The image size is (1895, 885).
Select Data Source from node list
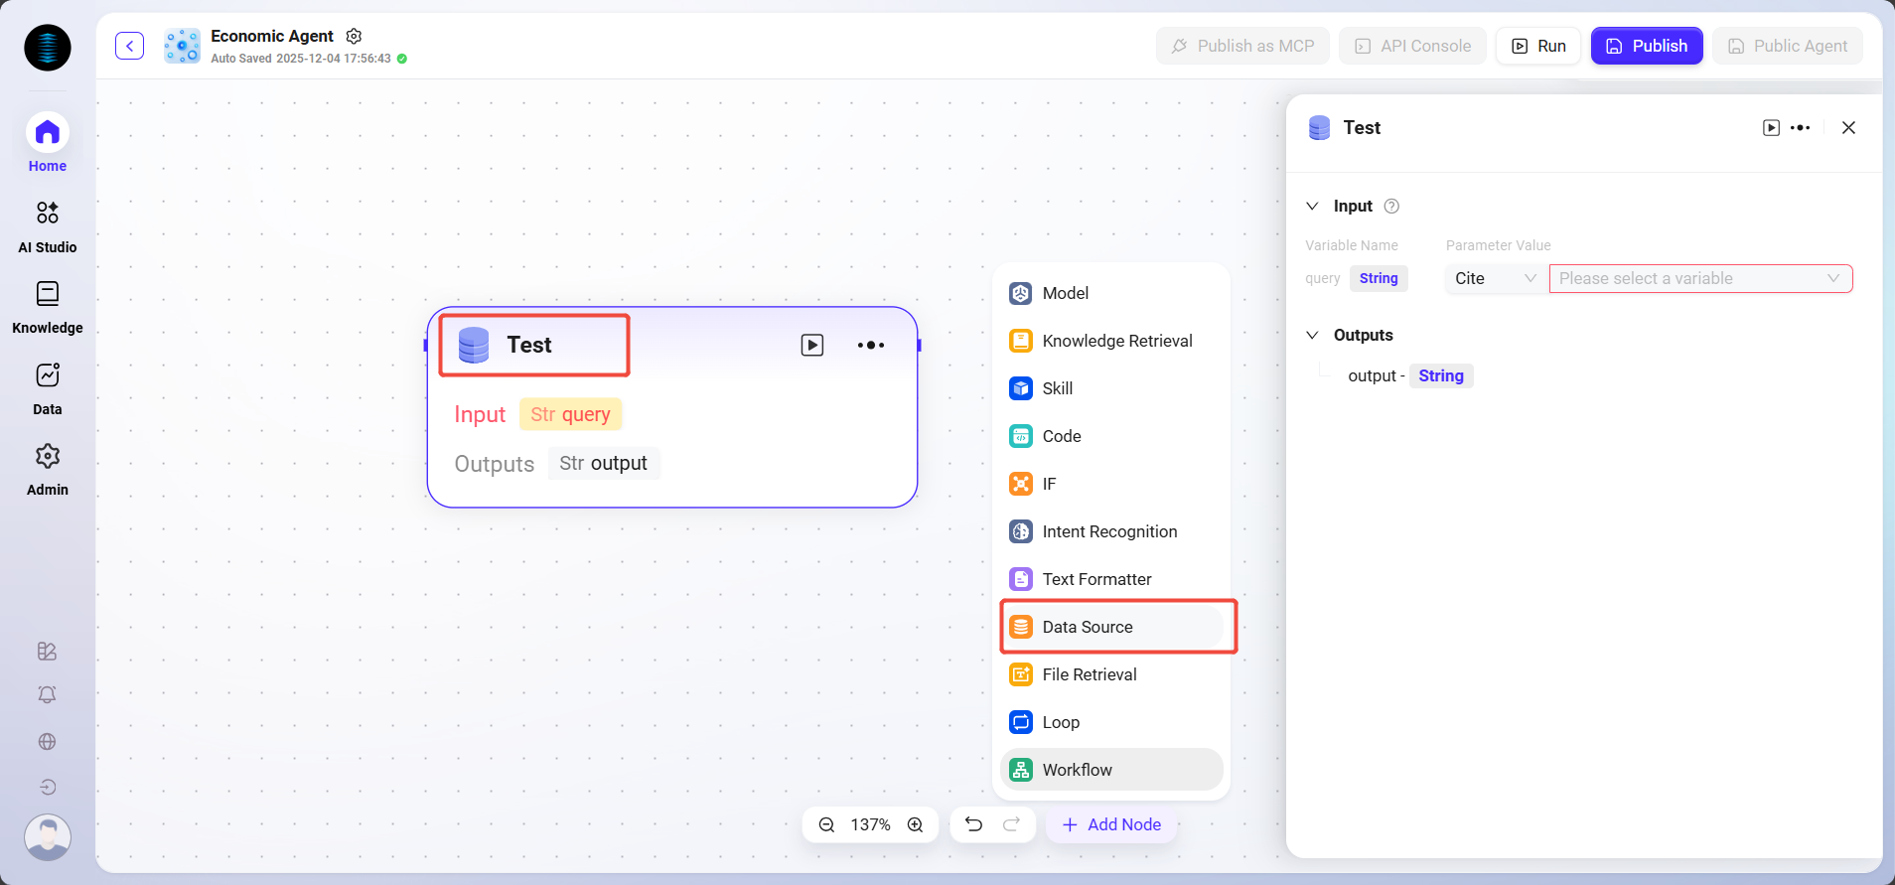tap(1087, 627)
